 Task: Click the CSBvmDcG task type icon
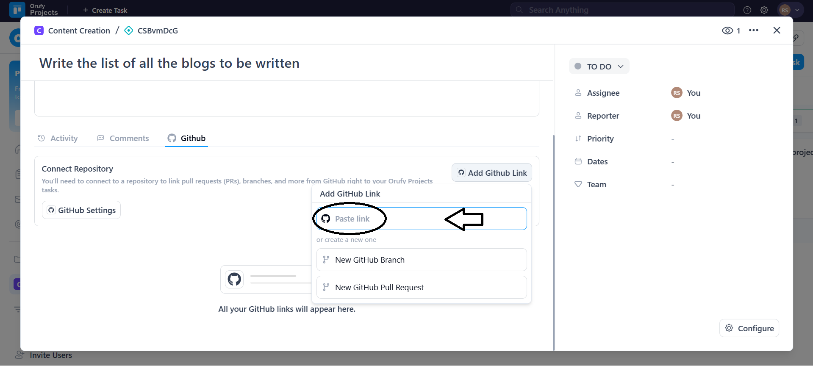point(129,30)
